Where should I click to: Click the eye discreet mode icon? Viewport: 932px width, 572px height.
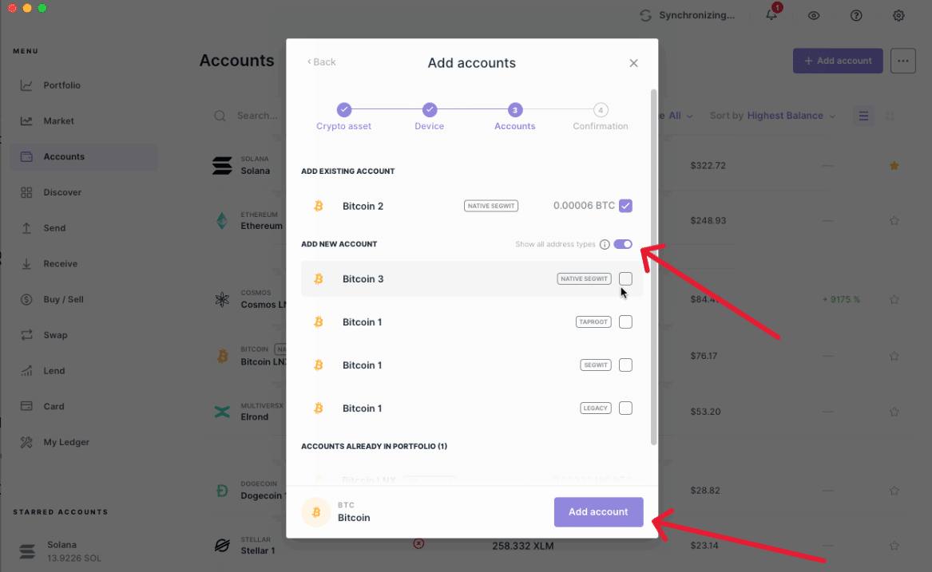click(814, 15)
